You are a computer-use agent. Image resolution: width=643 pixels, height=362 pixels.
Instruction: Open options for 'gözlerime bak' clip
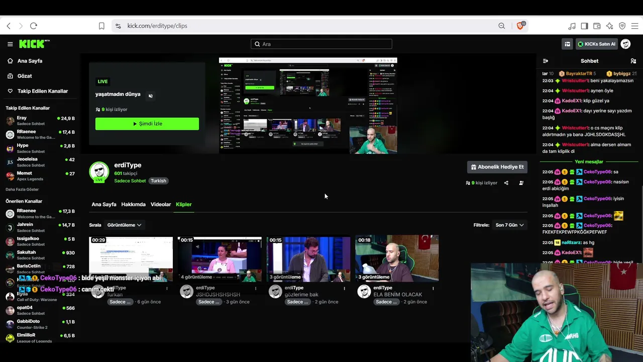tap(344, 289)
